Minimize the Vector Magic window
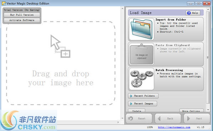Viewport: 213px width, 131px height. click(x=191, y=4)
